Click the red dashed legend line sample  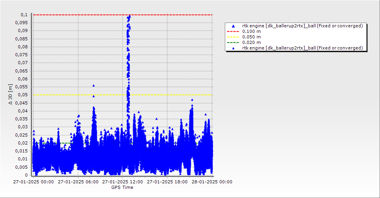pyautogui.click(x=233, y=32)
